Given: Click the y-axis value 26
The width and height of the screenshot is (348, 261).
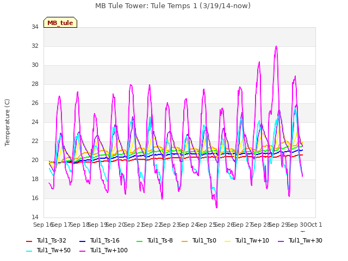Looking at the screenshot, I should click(x=35, y=103).
